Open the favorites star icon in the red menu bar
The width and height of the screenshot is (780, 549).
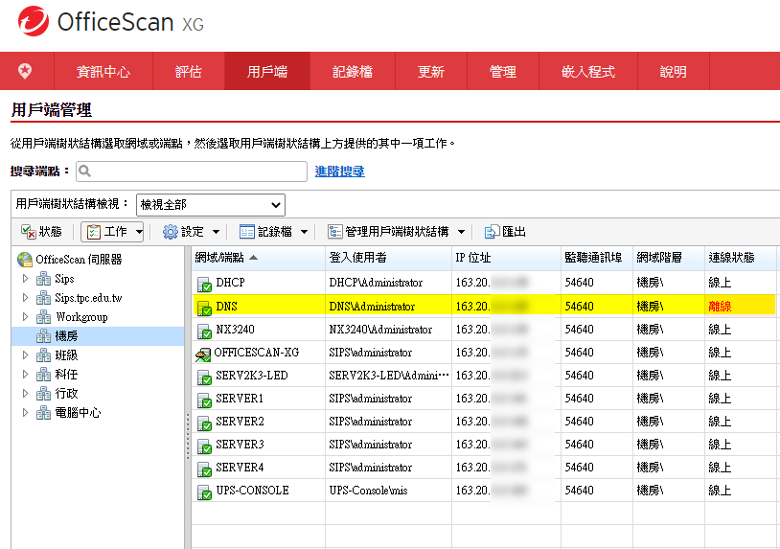pyautogui.click(x=25, y=71)
